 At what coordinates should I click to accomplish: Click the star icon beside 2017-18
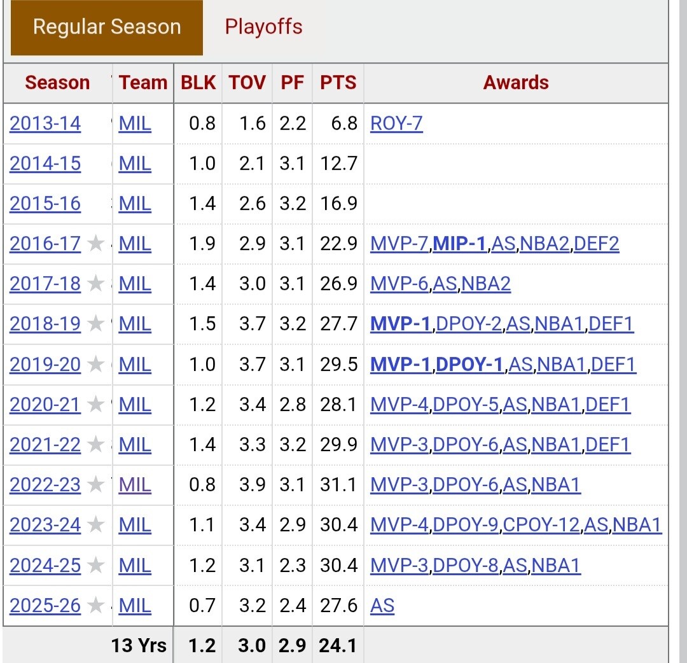(95, 284)
